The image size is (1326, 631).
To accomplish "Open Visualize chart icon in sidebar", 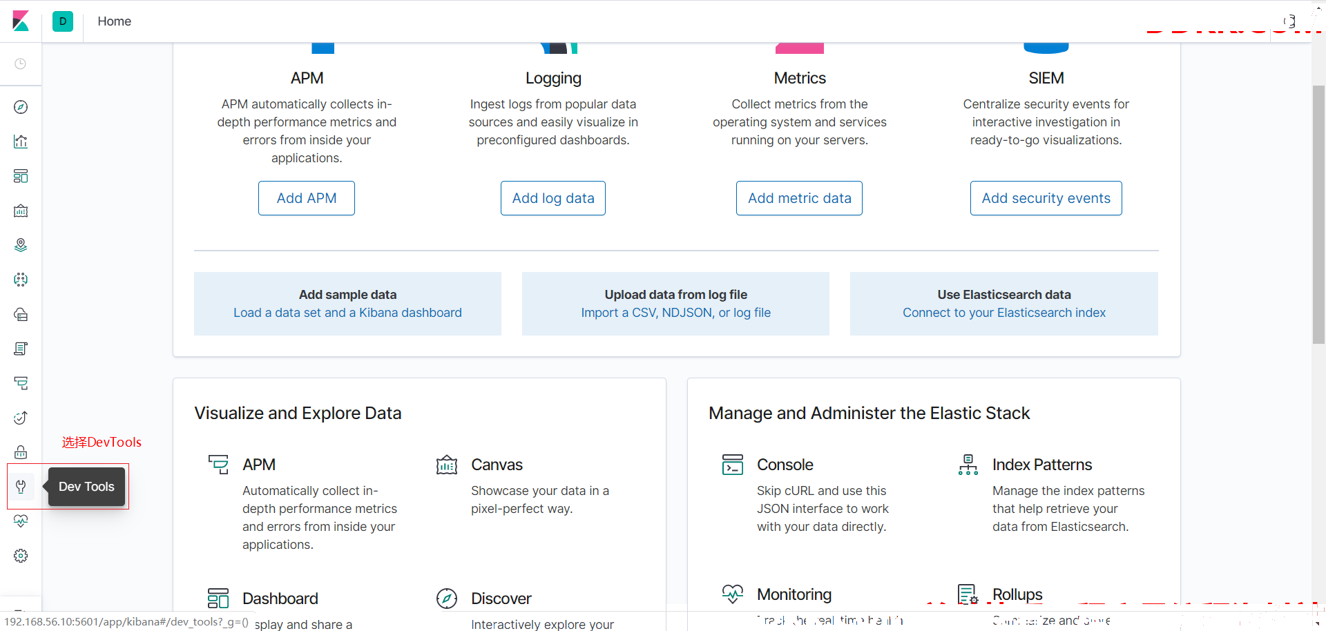I will click(x=21, y=142).
